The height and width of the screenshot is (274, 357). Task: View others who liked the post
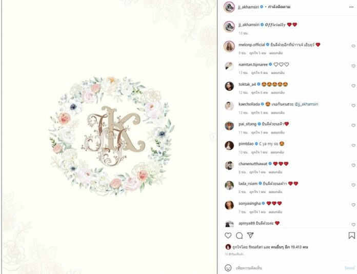coord(289,247)
